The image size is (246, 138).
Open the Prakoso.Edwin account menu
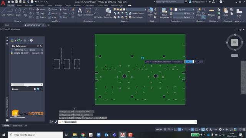(x=198, y=2)
